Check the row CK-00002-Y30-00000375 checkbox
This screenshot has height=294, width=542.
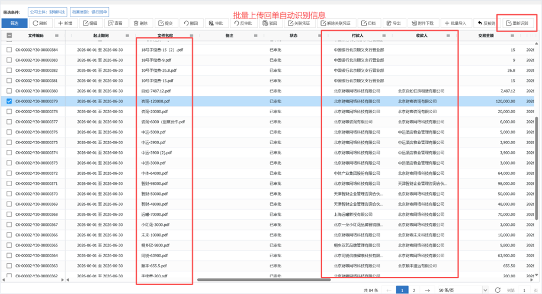point(9,142)
